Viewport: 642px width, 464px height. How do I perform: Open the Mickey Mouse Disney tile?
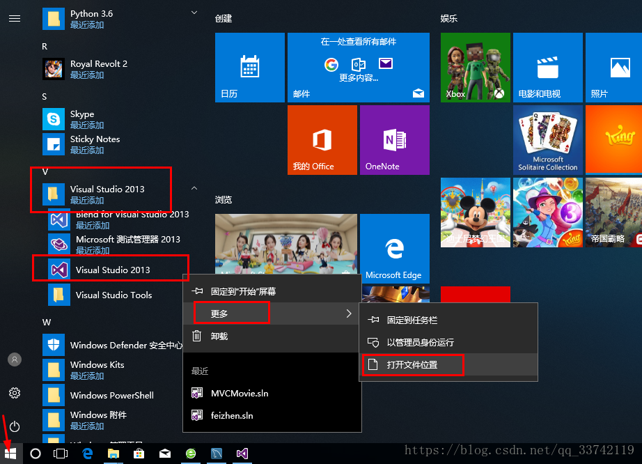click(x=476, y=212)
